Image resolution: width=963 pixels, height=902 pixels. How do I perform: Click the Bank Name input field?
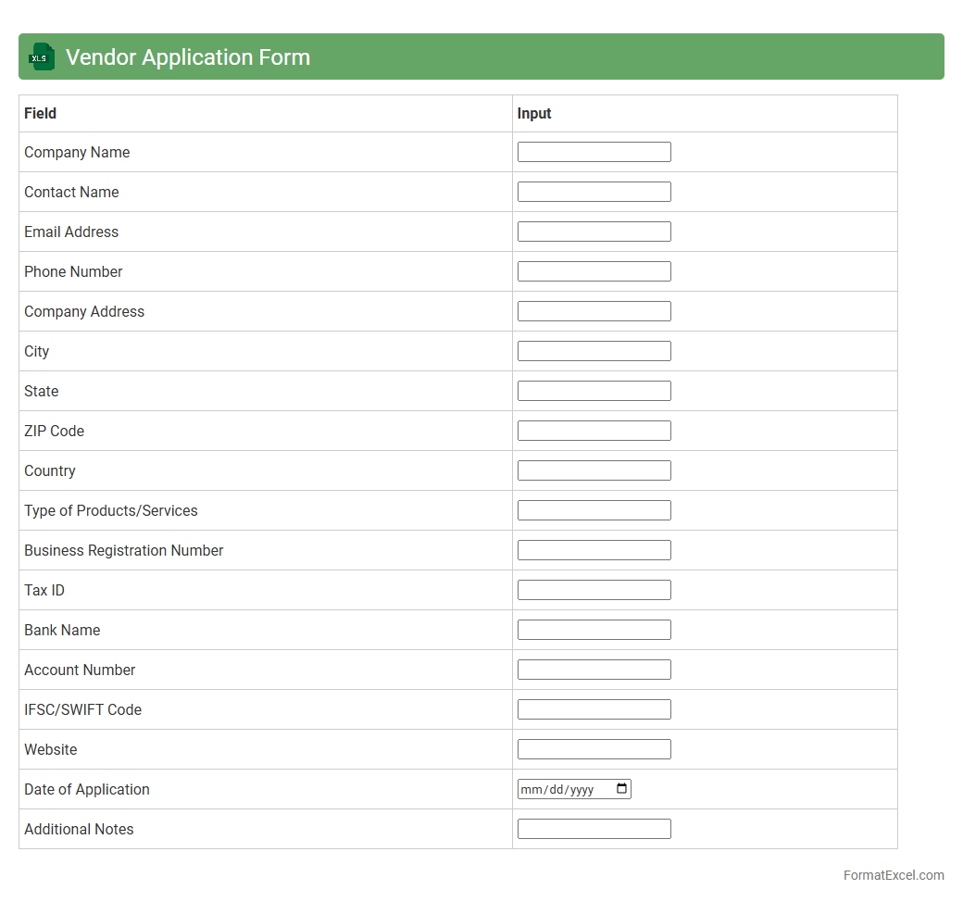(x=594, y=630)
